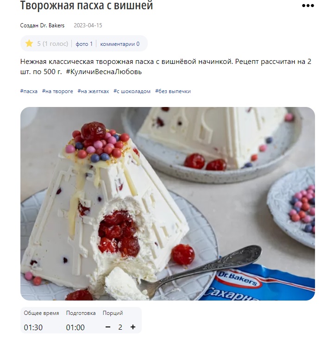Click the '5 (1 голос)' rating text
This screenshot has width=334, height=345.
point(53,44)
